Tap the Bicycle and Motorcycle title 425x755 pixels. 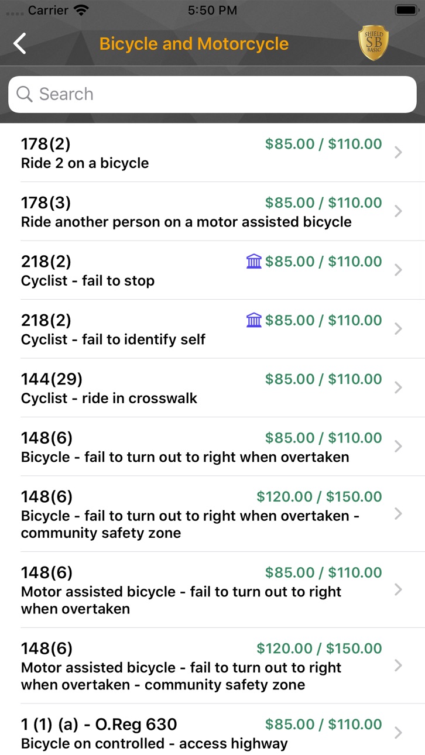pos(194,44)
